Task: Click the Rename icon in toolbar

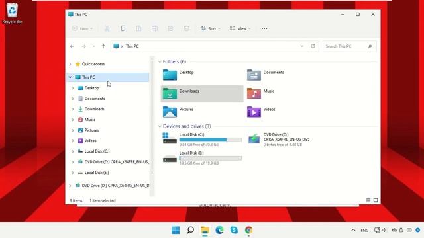Action: click(x=154, y=28)
